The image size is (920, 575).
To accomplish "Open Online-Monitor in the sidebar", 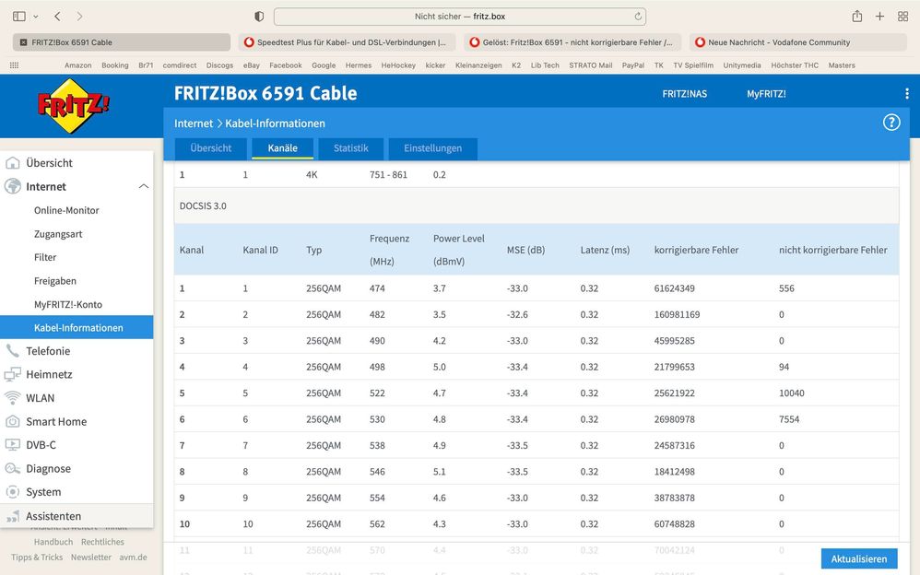I will coord(66,210).
